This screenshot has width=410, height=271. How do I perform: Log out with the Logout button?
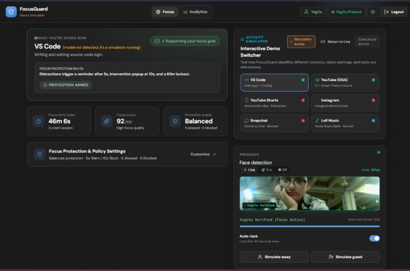coord(394,12)
